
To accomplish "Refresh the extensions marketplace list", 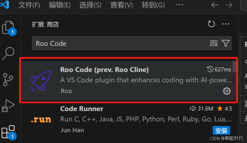I will pos(211,24).
